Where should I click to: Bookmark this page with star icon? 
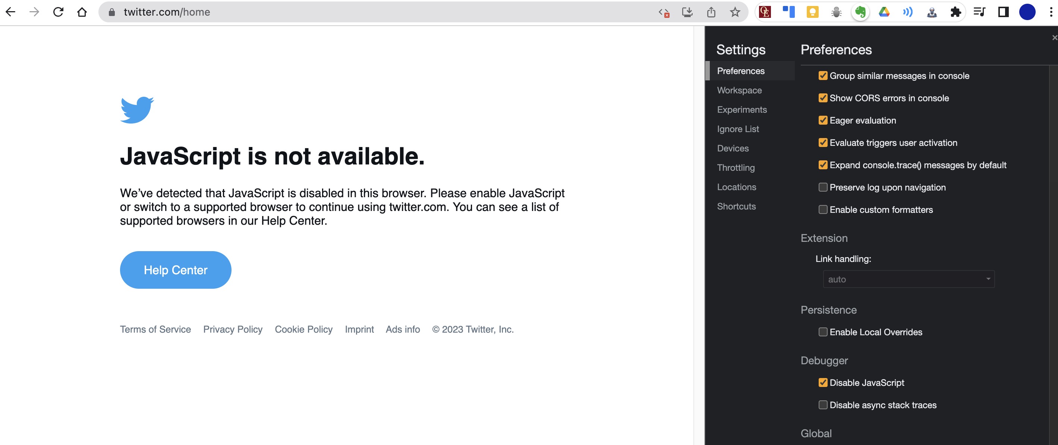click(x=735, y=12)
